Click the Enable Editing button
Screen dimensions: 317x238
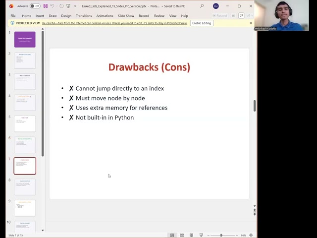pos(202,23)
